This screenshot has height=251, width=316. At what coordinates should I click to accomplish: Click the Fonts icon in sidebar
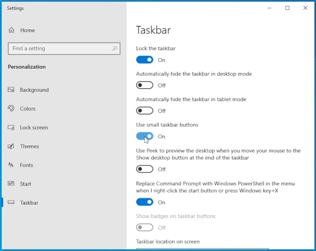(x=12, y=165)
